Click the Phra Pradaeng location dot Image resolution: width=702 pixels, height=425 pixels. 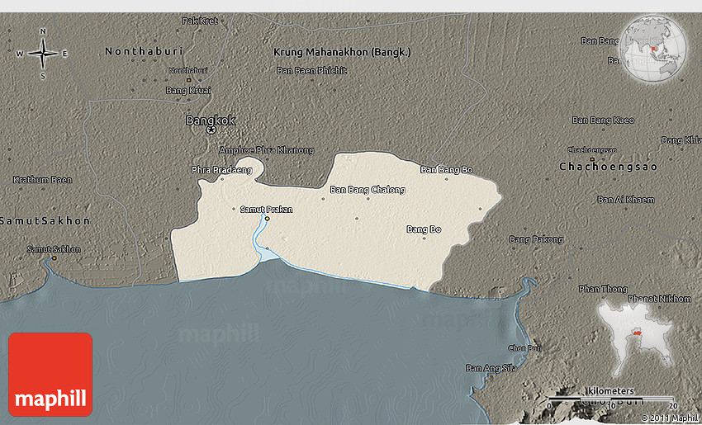point(221,178)
